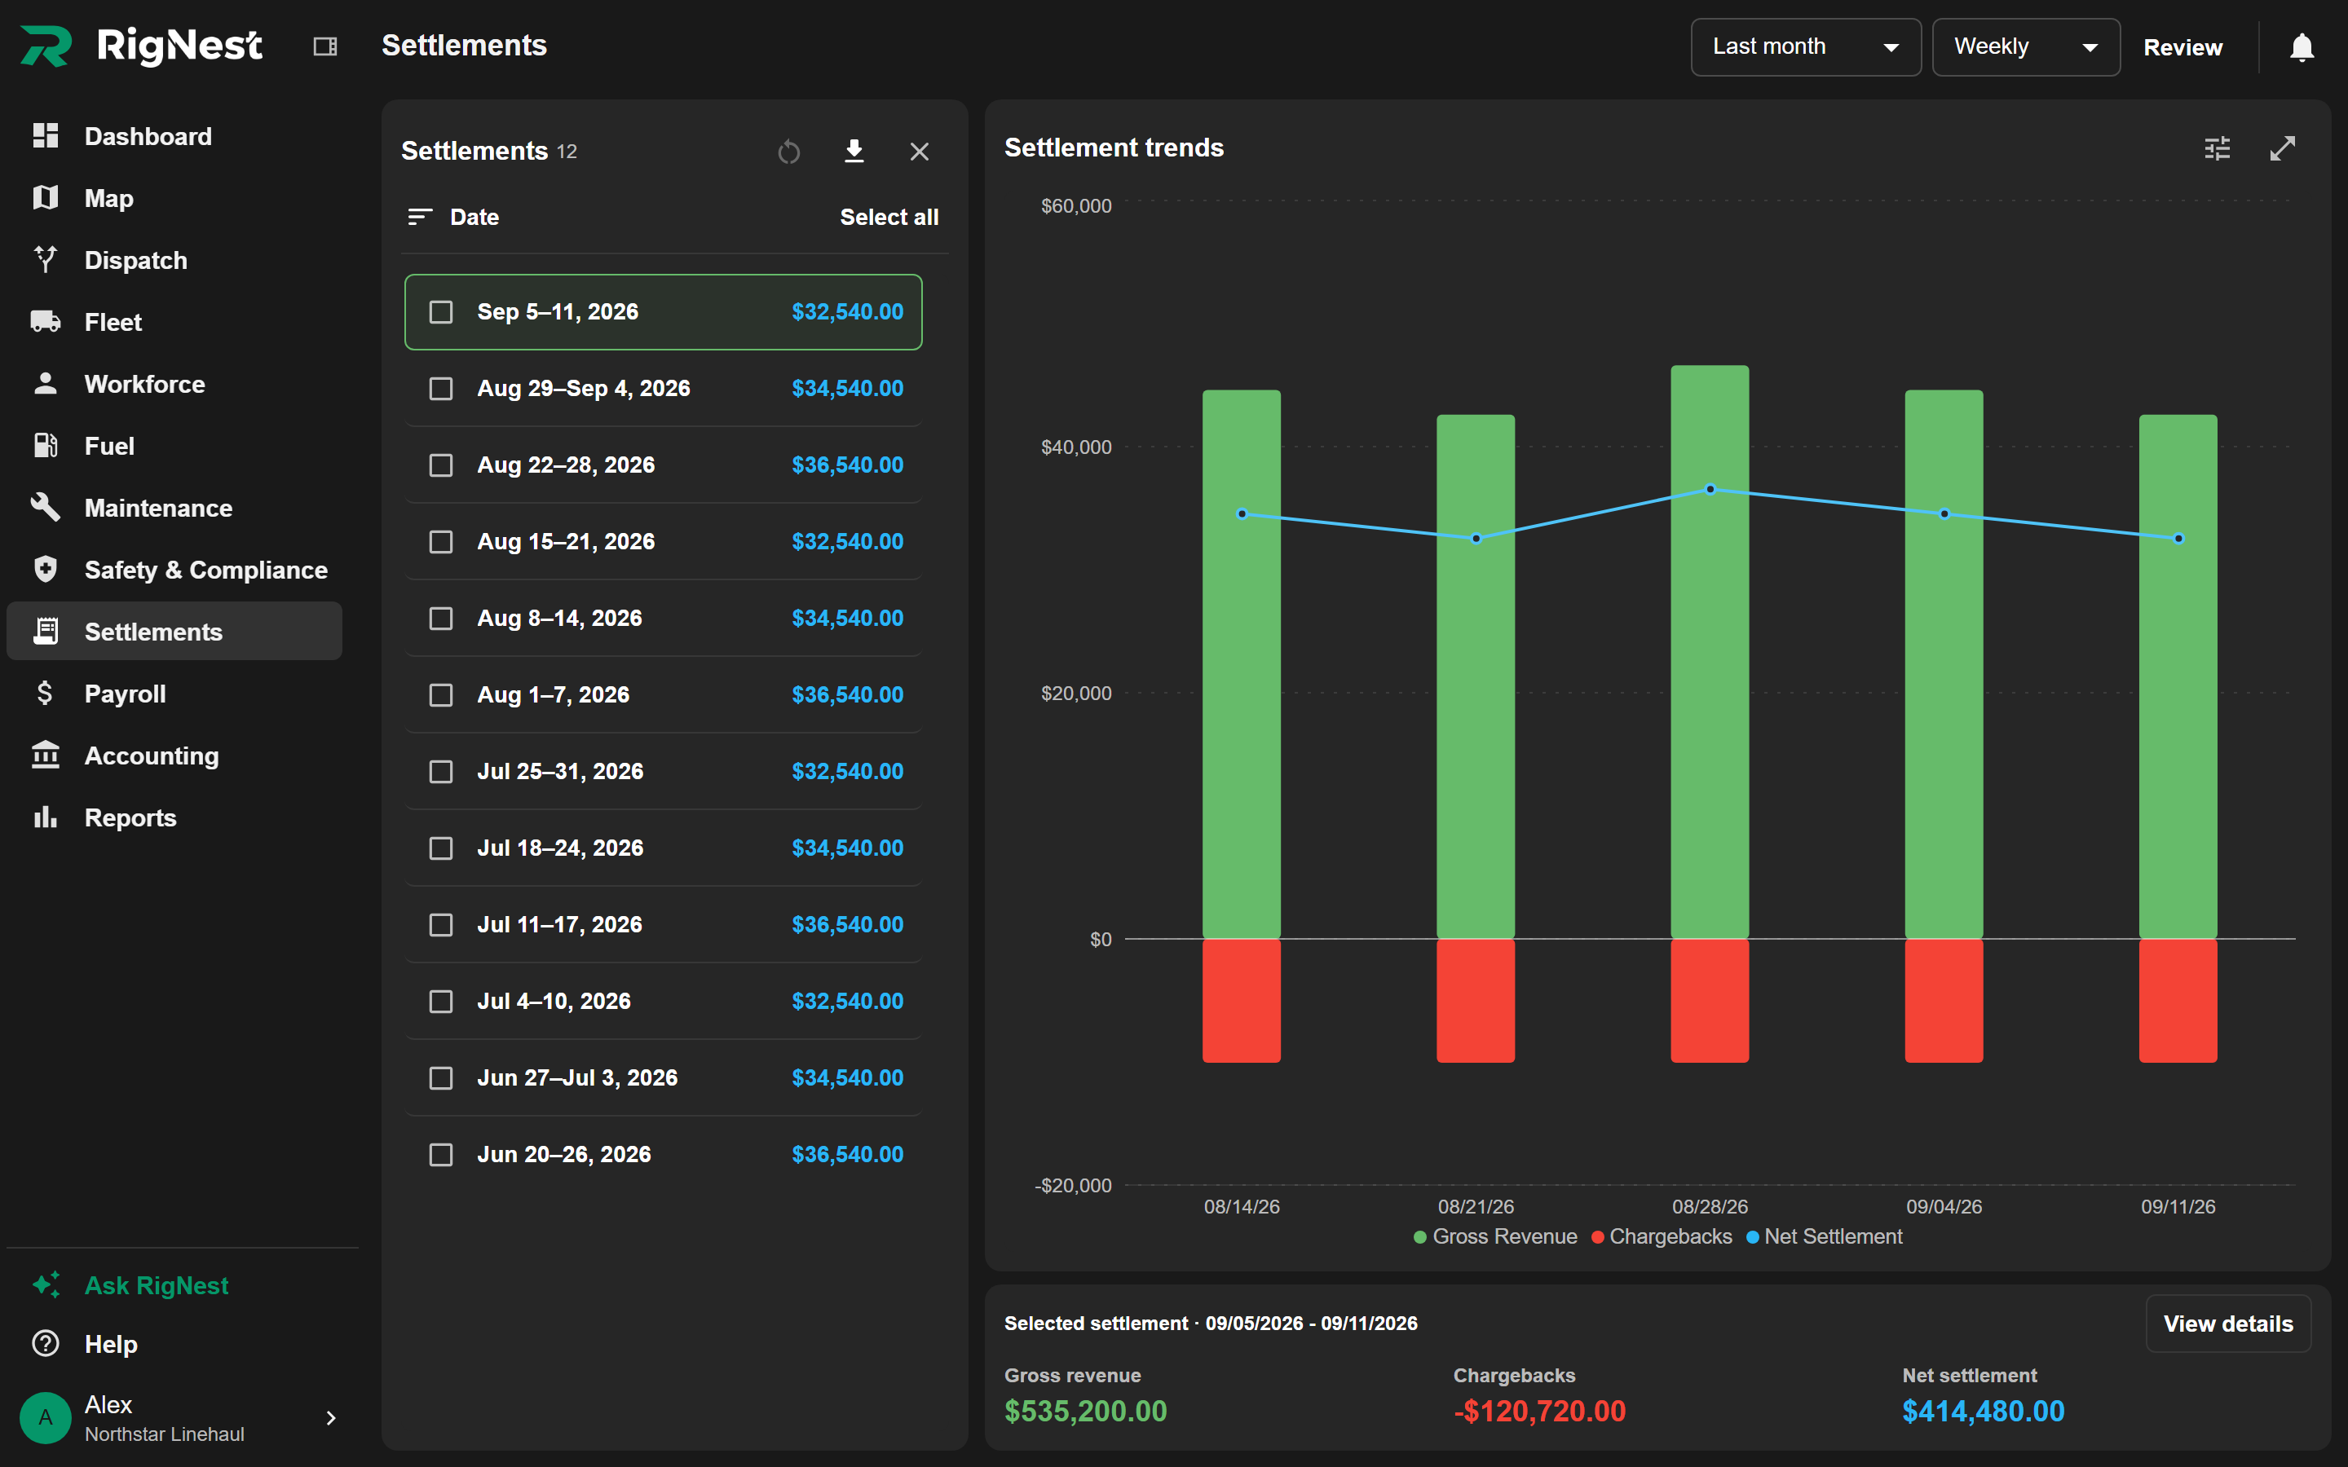Click the Help question mark icon
The width and height of the screenshot is (2348, 1467).
(x=46, y=1344)
